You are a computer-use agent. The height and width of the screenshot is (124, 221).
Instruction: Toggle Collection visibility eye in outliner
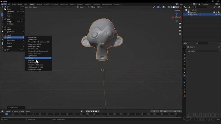(x=217, y=12)
